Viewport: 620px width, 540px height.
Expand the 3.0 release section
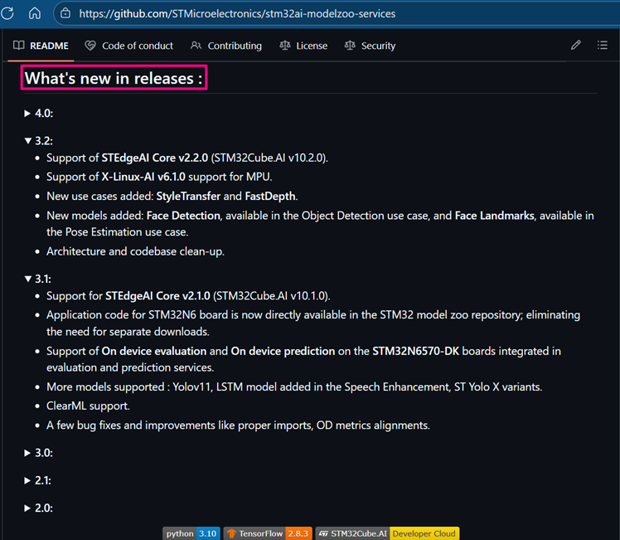38,453
